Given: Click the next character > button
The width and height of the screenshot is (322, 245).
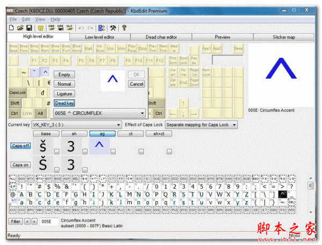Looking at the screenshot, I should point(34,221).
